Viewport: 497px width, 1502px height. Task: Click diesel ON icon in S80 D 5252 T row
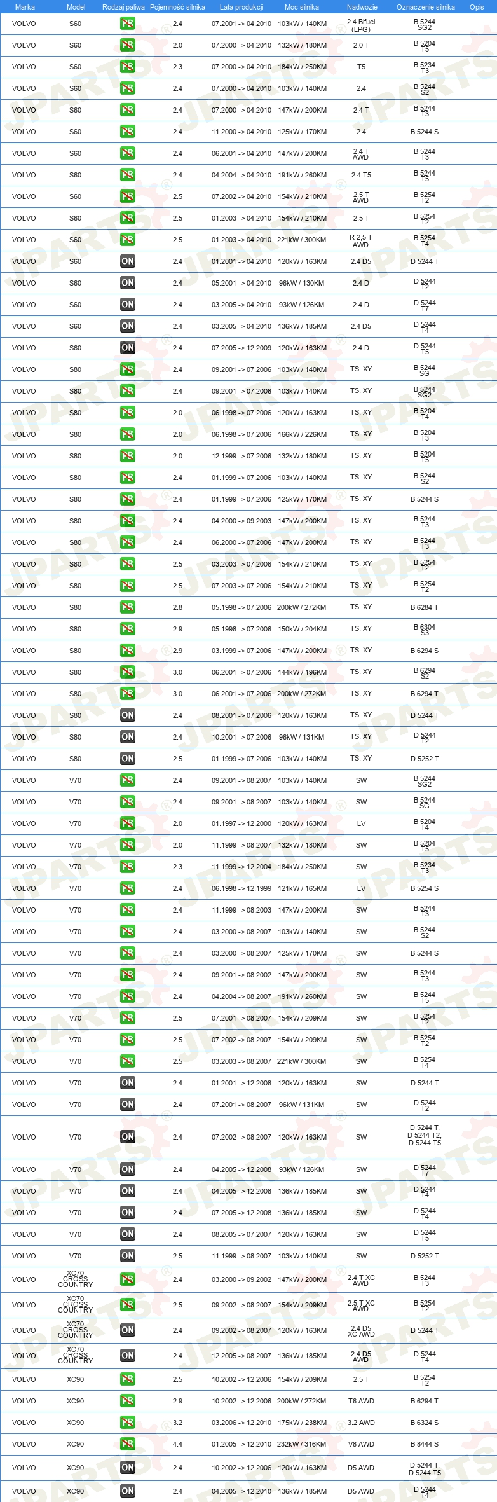(x=127, y=759)
